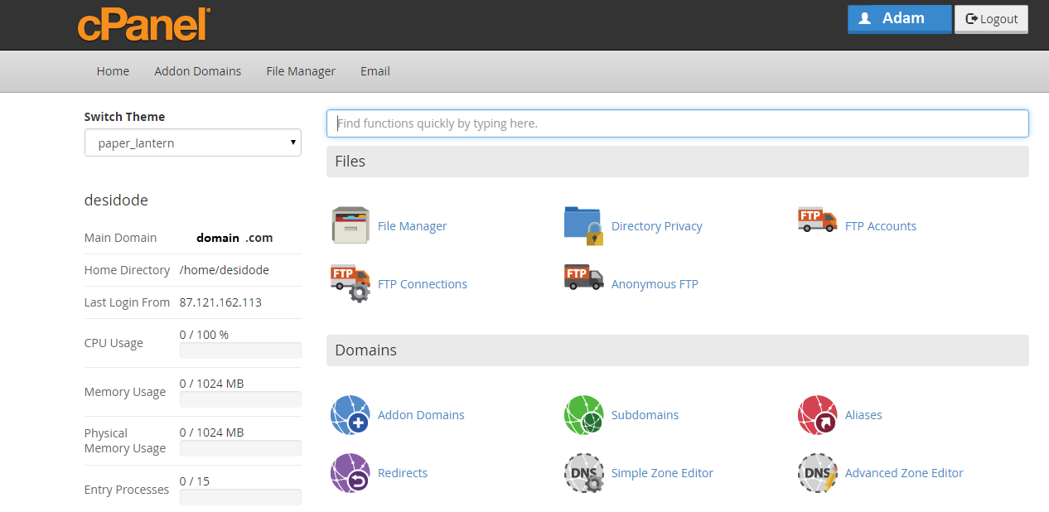Click the CPU Usage progress bar

240,350
